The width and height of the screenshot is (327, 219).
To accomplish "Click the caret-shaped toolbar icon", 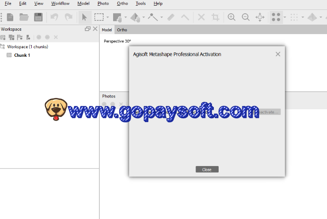I will (x=185, y=17).
